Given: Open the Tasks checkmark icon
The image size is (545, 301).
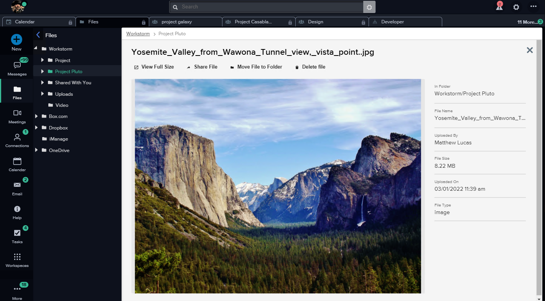Looking at the screenshot, I should point(17,233).
